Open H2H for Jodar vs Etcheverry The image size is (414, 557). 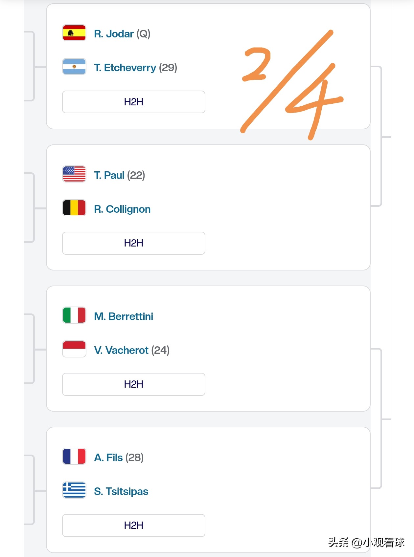pyautogui.click(x=133, y=102)
